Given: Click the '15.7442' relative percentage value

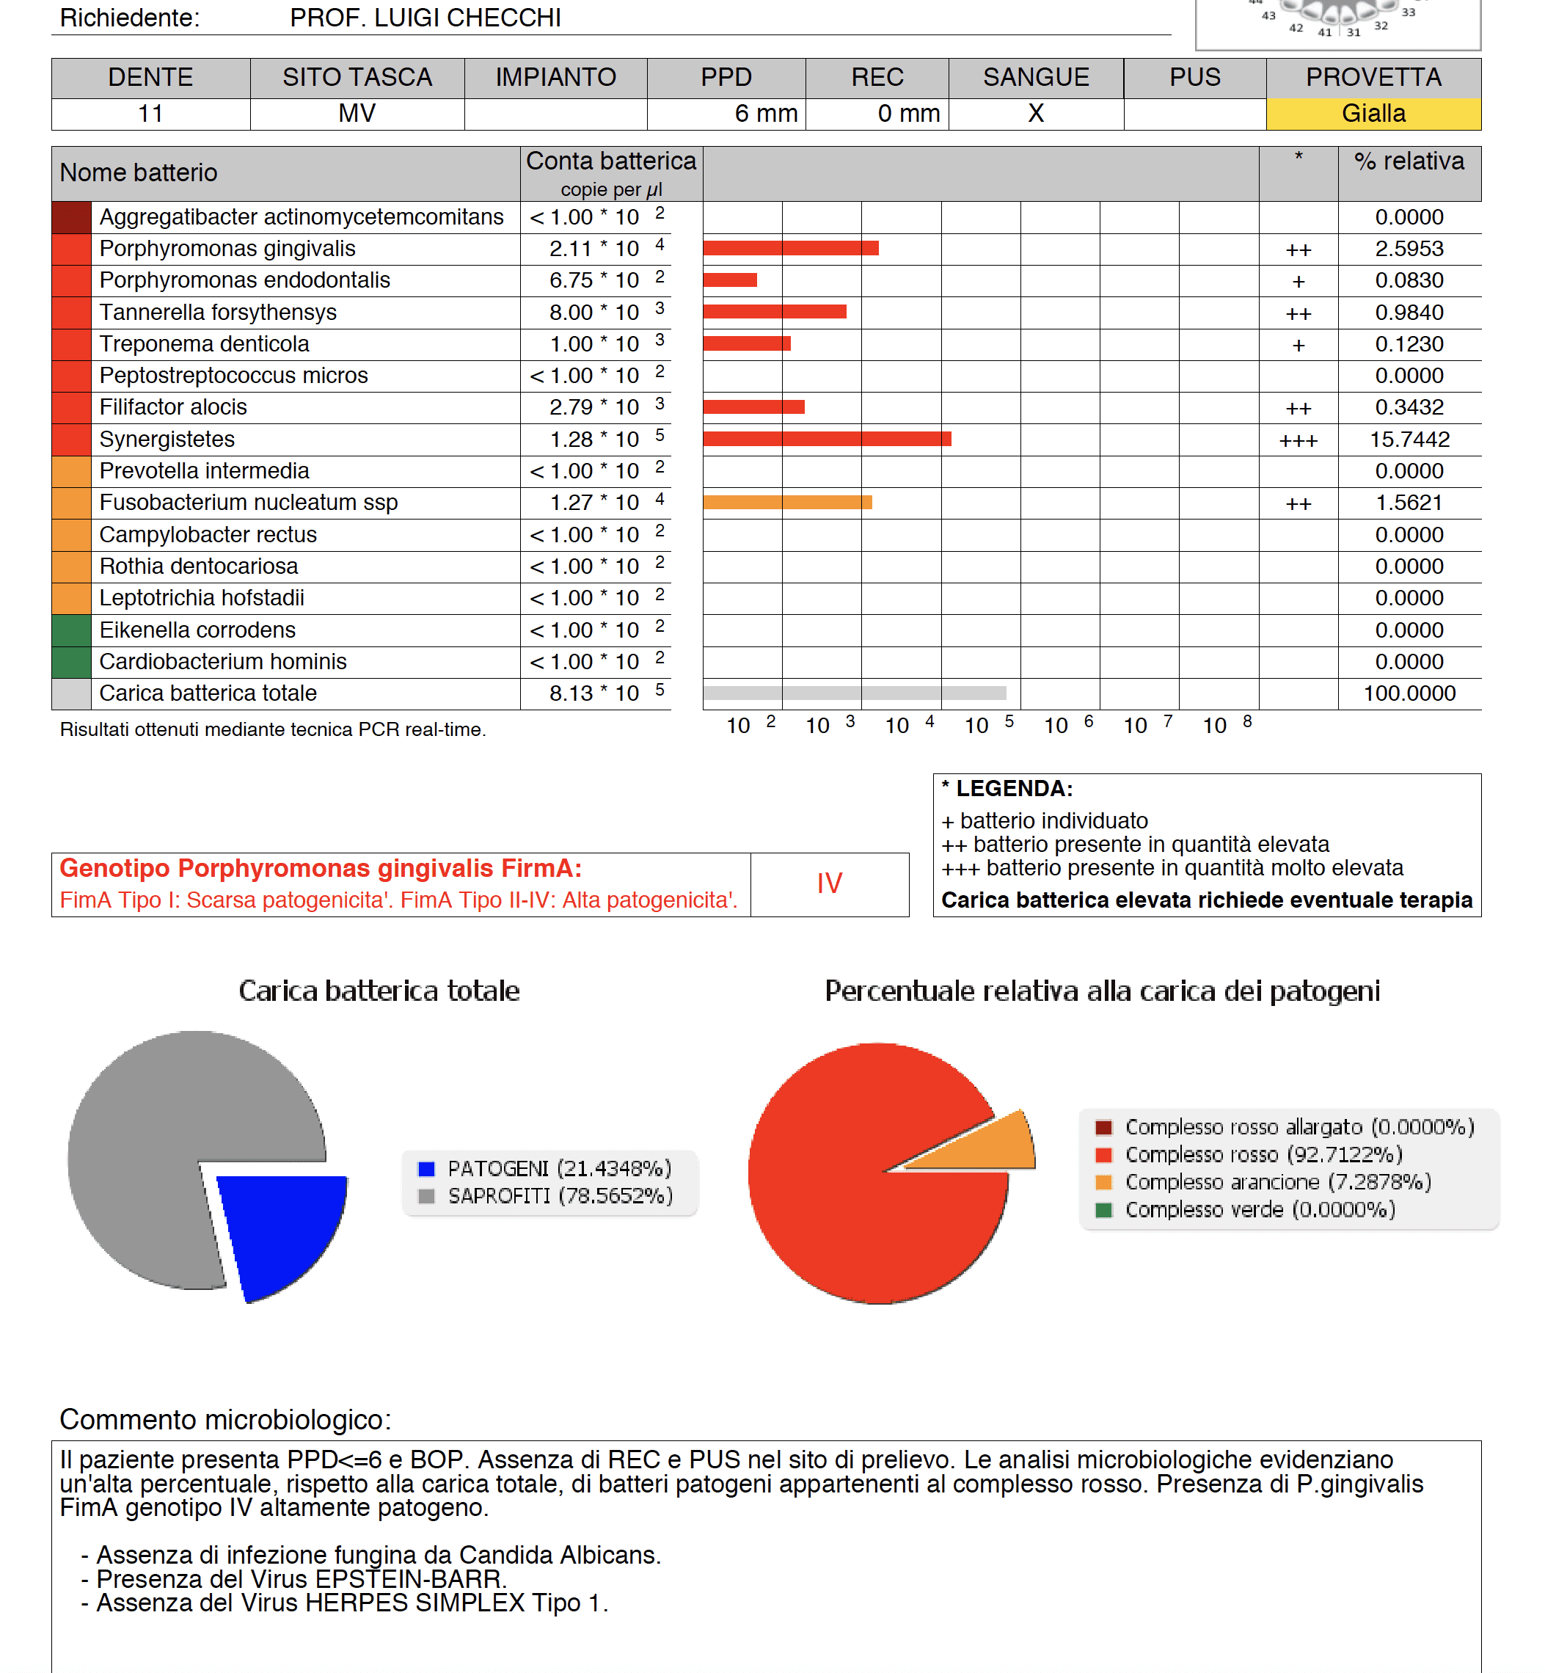Looking at the screenshot, I should point(1409,440).
